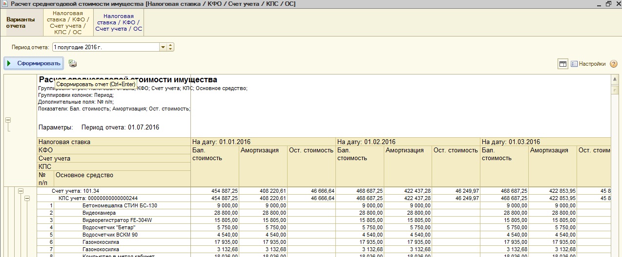Minimize the report window
This screenshot has width=622, height=257.
599,4
